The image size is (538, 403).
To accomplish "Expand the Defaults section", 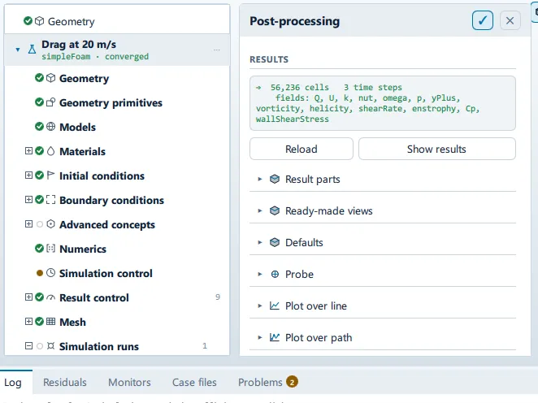I will pyautogui.click(x=260, y=242).
